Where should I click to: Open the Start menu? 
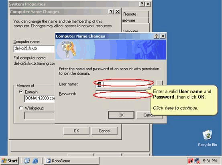click(x=10, y=161)
